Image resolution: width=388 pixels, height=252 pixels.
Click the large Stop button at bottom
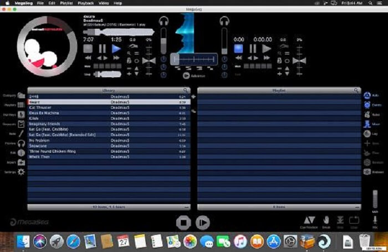(183, 223)
